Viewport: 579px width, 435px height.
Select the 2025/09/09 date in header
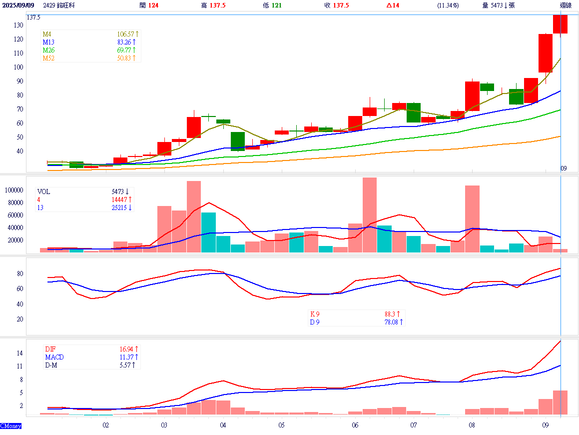(x=18, y=5)
